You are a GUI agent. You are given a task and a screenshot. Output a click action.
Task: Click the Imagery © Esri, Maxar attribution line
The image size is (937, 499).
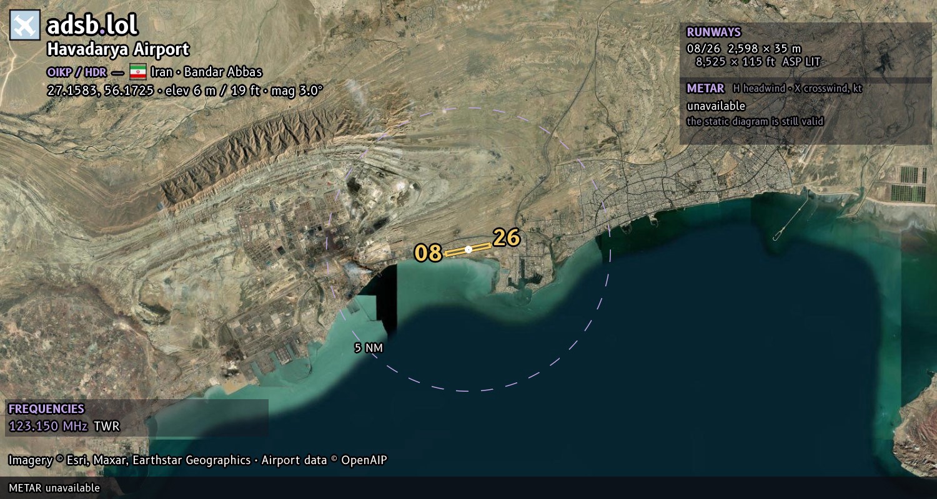click(x=198, y=460)
